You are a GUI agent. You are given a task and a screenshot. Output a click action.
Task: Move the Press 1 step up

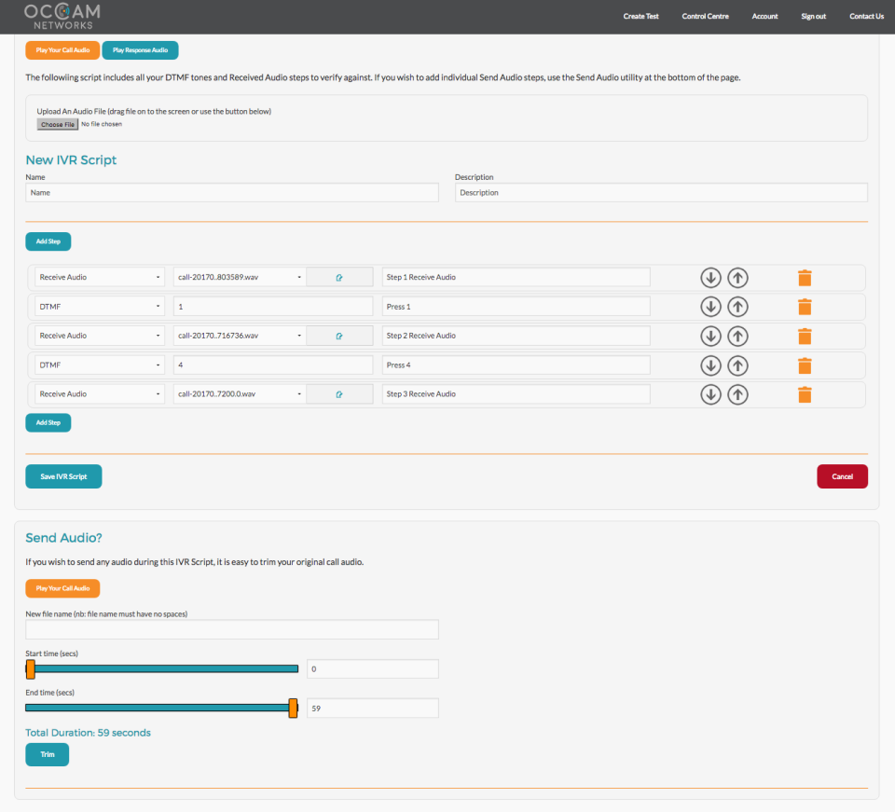click(737, 306)
